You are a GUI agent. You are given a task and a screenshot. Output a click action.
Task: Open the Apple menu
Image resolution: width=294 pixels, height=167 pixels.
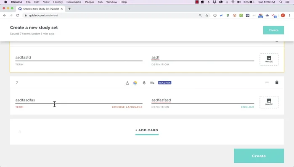[x=5, y=2]
